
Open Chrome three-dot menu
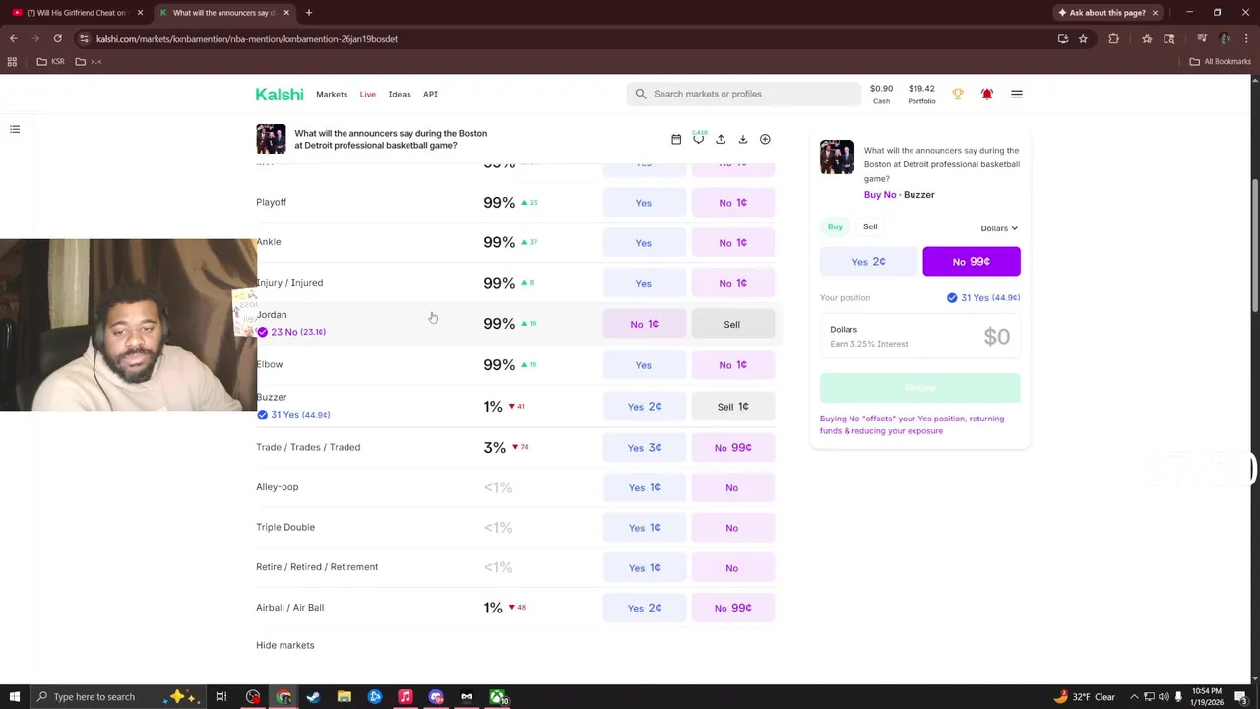(1247, 39)
